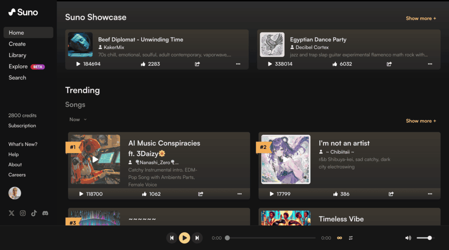
Task: Open AI Music Conspiracies song title
Action: point(164,148)
